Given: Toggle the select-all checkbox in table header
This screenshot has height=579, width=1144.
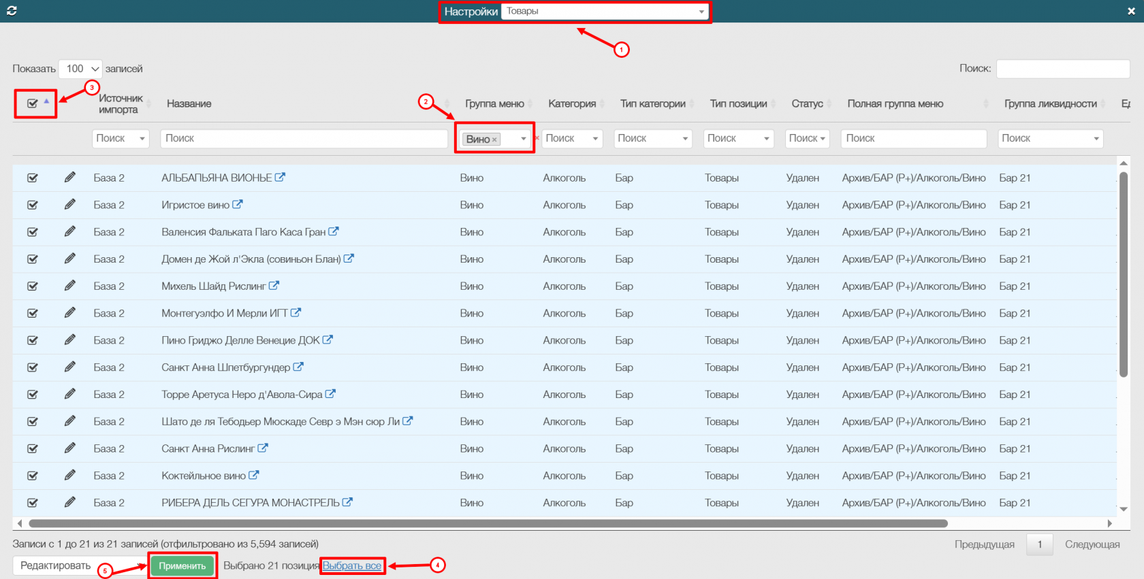Looking at the screenshot, I should point(32,103).
